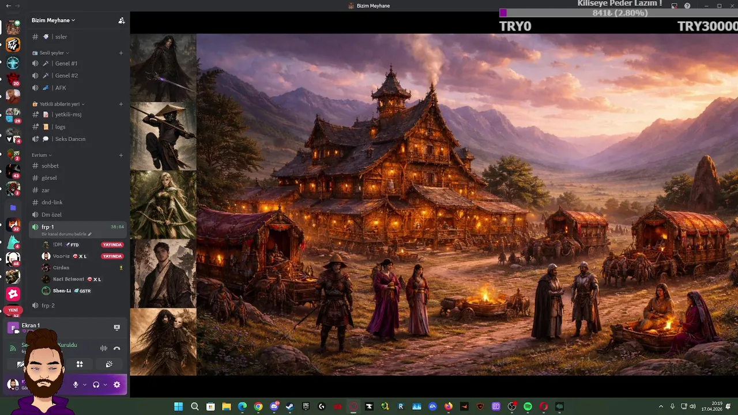Collapse the Sesli şeyler category

click(x=54, y=53)
